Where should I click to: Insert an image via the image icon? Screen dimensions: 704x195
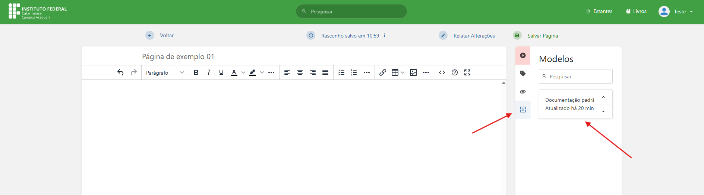413,72
